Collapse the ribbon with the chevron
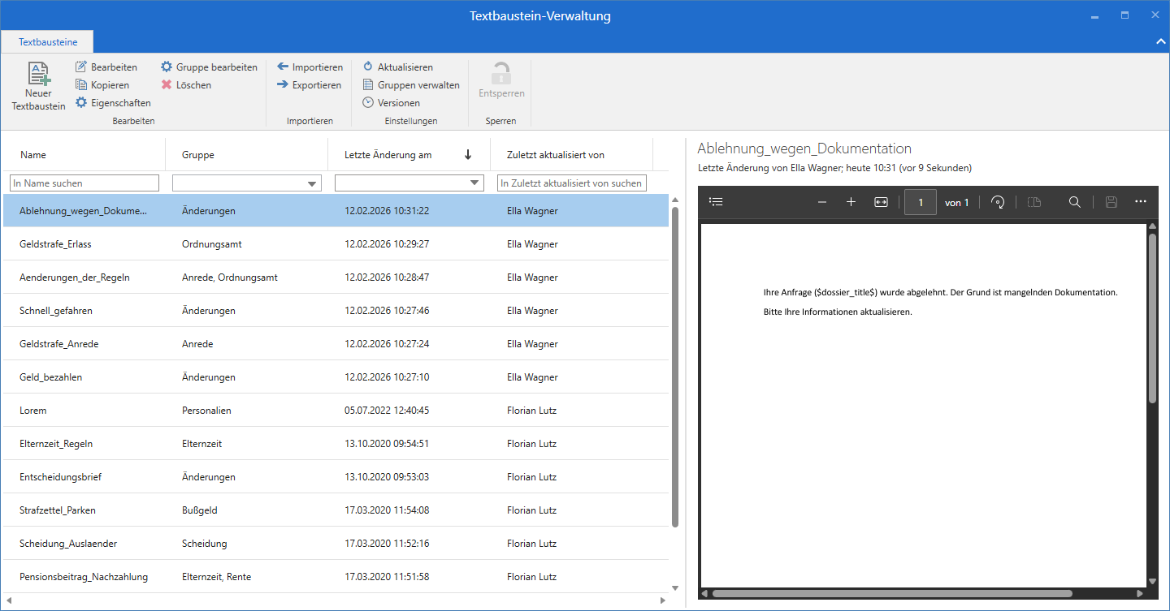 (1160, 41)
